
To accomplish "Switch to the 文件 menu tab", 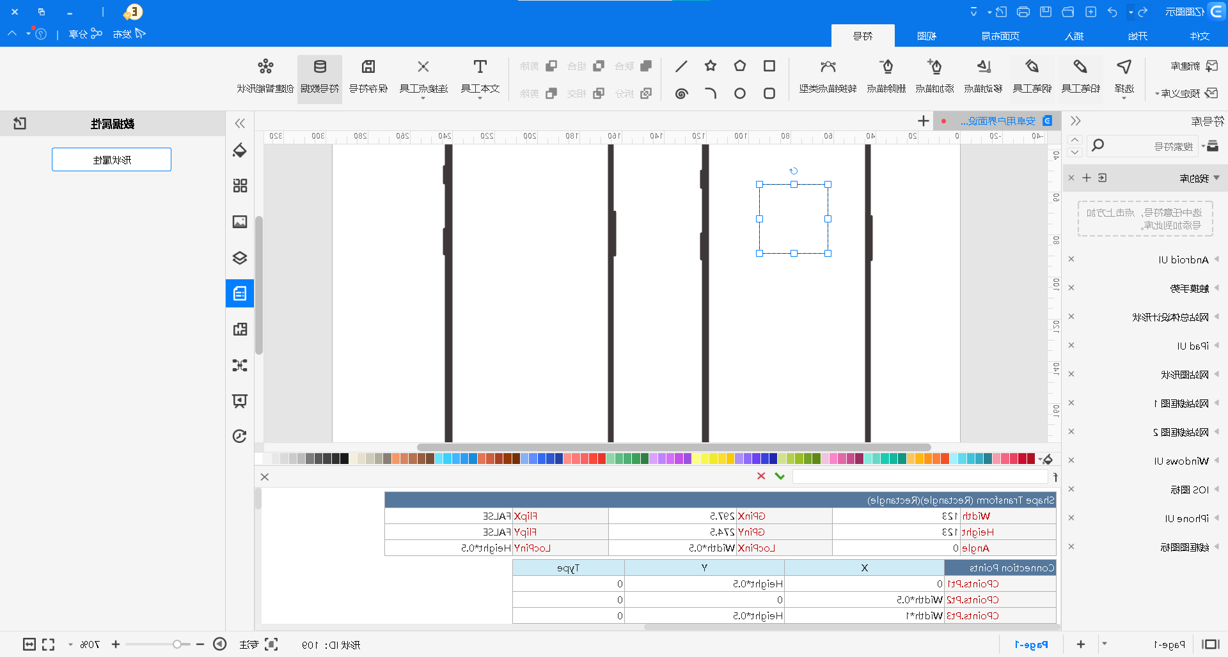I will 1199,36.
